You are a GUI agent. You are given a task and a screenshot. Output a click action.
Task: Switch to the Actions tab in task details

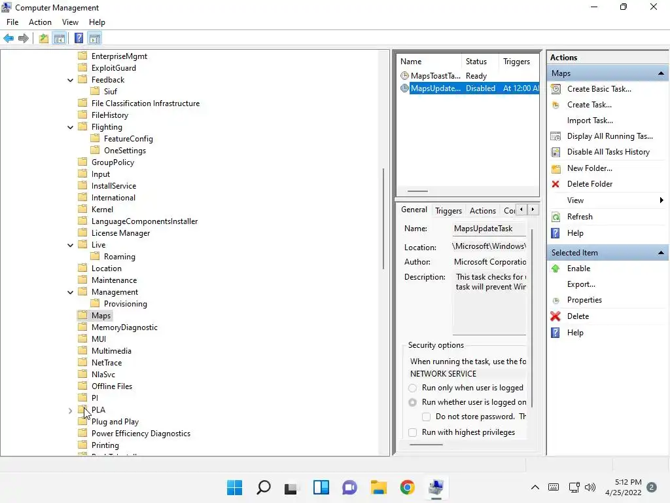tap(483, 210)
